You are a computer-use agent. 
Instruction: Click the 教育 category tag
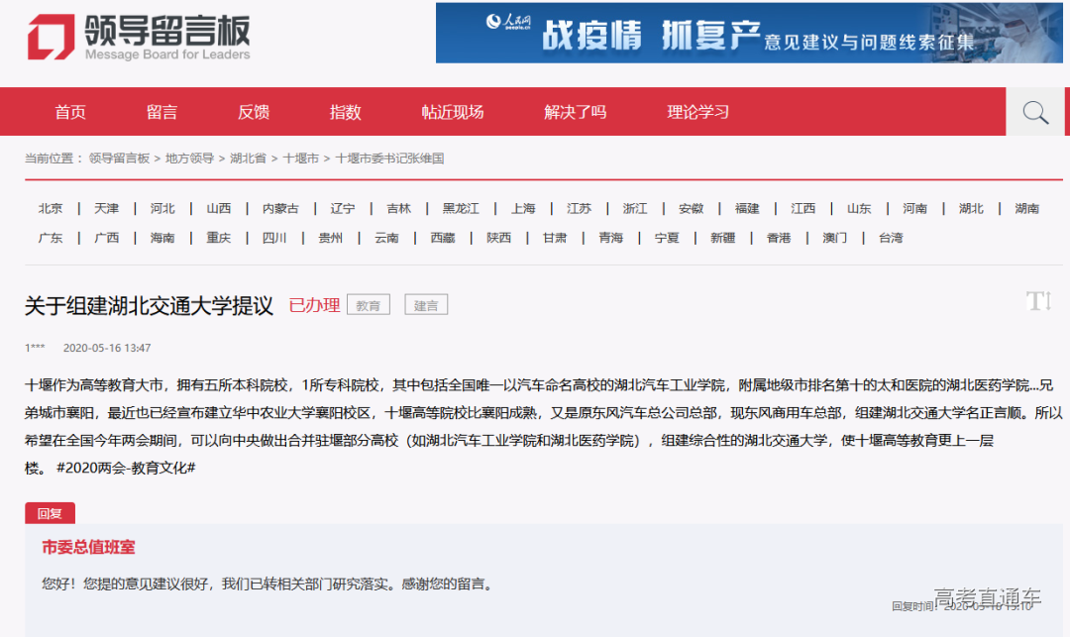[x=369, y=305]
